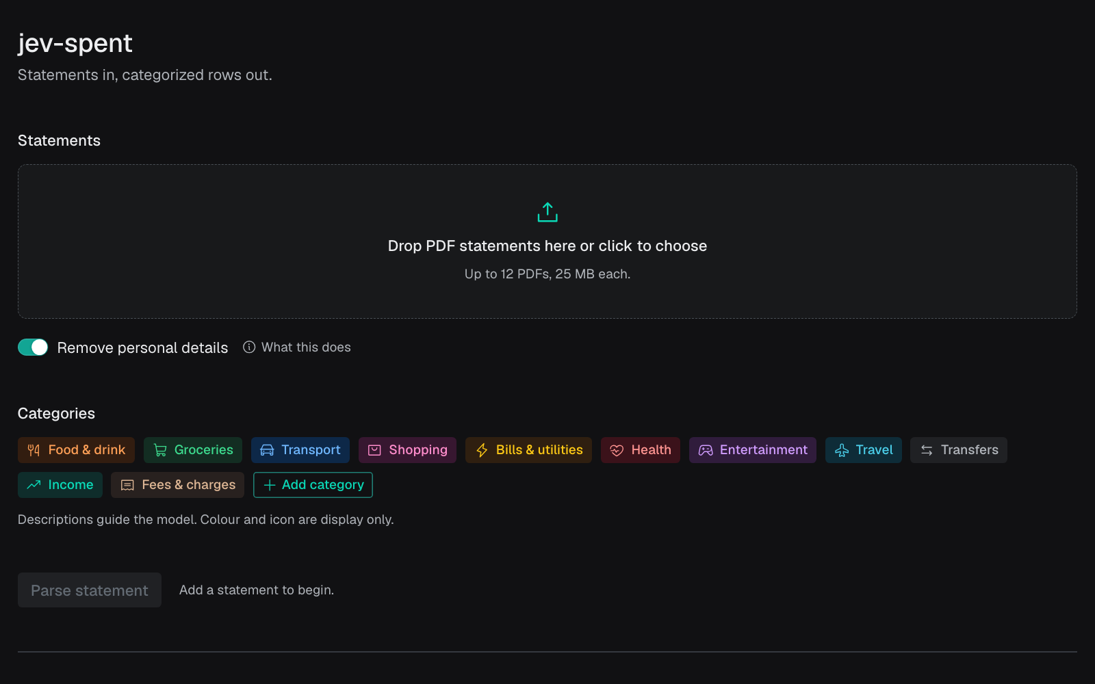Click the shopping cart Groceries icon
Image resolution: width=1095 pixels, height=684 pixels.
coord(160,450)
